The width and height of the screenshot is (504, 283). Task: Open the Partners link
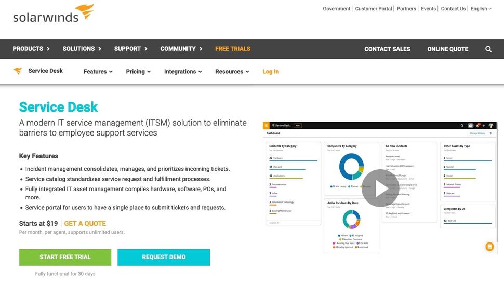(406, 9)
